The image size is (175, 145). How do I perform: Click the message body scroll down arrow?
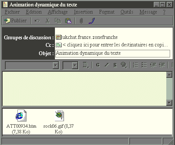[169, 103]
